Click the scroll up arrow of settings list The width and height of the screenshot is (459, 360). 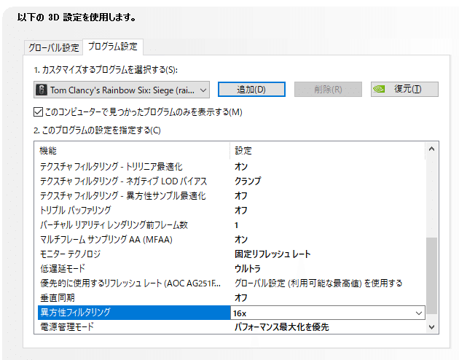[x=431, y=149]
